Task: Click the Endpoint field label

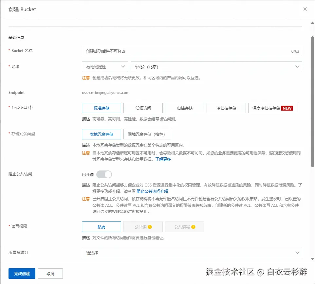Action: point(16,93)
